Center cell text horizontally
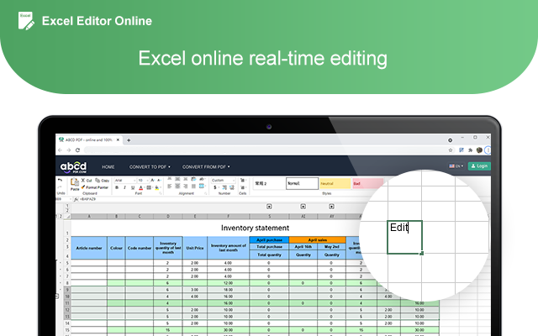The image size is (538, 336). click(177, 186)
